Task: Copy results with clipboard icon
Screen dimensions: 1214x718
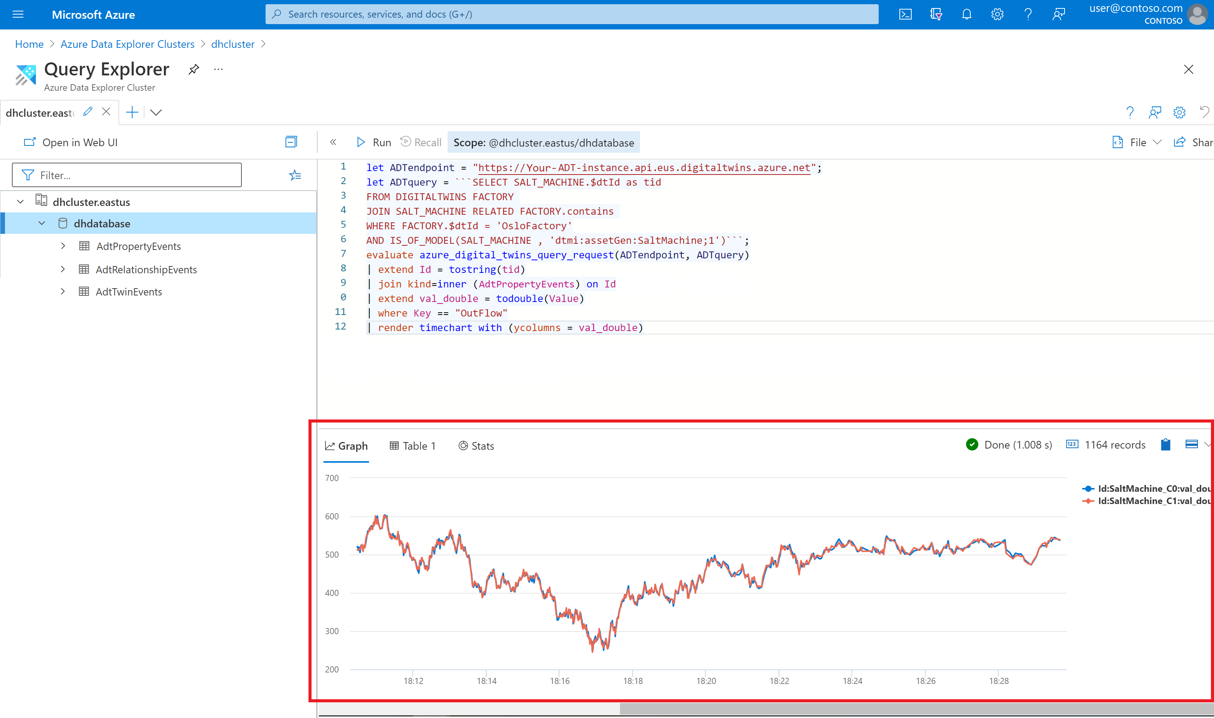Action: coord(1166,445)
